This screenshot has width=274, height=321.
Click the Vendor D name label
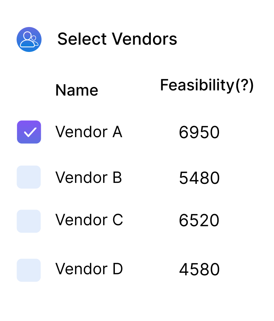(89, 269)
